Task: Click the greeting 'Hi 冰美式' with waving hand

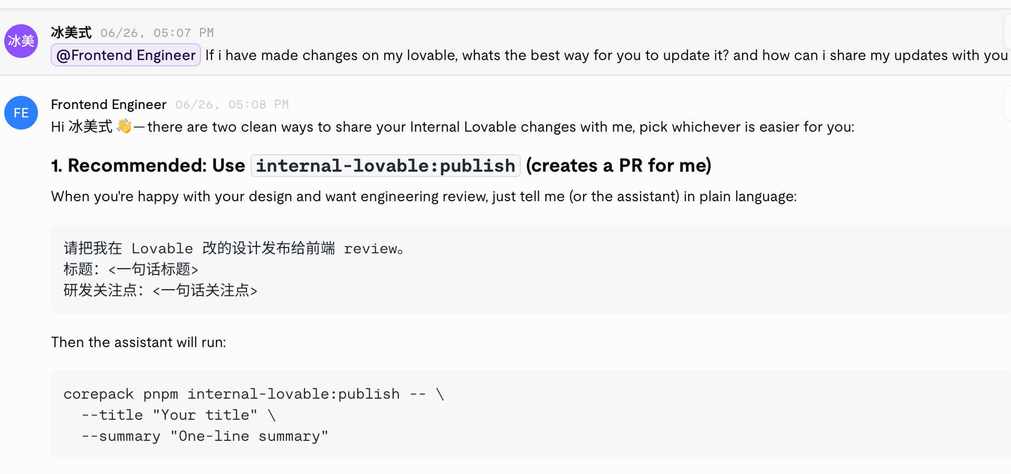Action: click(91, 127)
